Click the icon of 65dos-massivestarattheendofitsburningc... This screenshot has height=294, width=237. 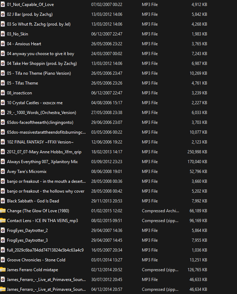pos(3,132)
